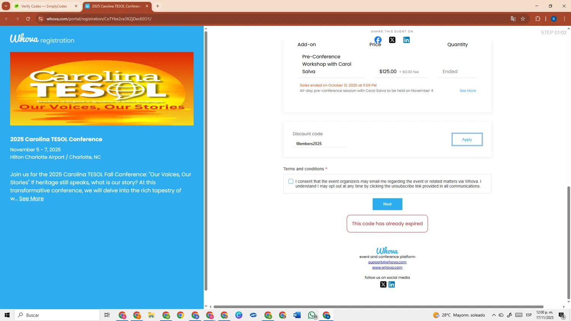Screen dimensions: 571x321
Task: Open Microsoft Word from taskbar
Action: (x=297, y=315)
